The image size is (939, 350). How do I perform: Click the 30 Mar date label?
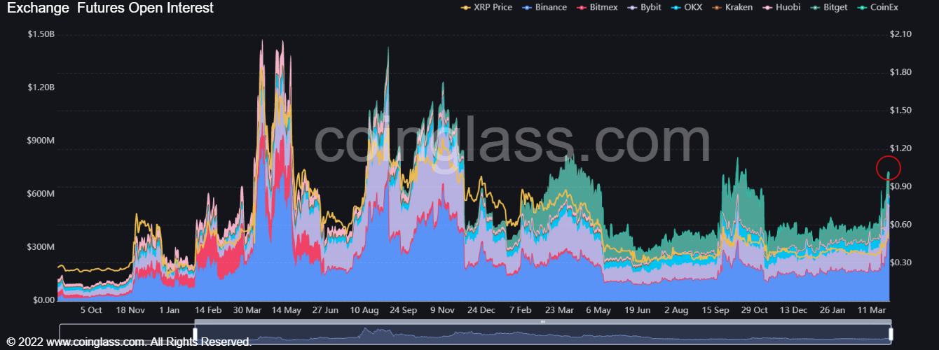[x=249, y=309]
